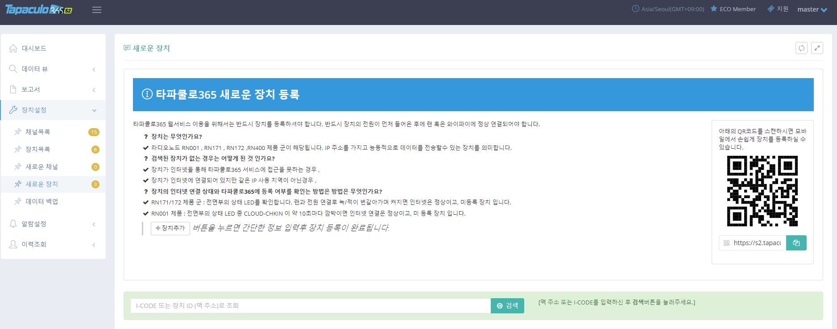Collapse the 장치설정 menu
Image resolution: width=837 pixels, height=329 pixels.
tap(53, 110)
